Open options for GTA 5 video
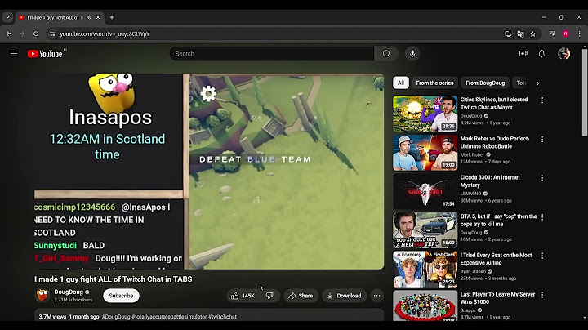Viewport: 588px width, 330px height. pos(542,216)
